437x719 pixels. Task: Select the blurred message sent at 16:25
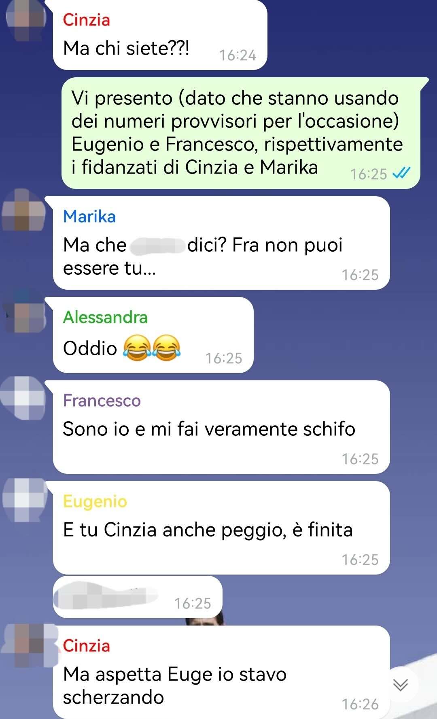pyautogui.click(x=138, y=597)
